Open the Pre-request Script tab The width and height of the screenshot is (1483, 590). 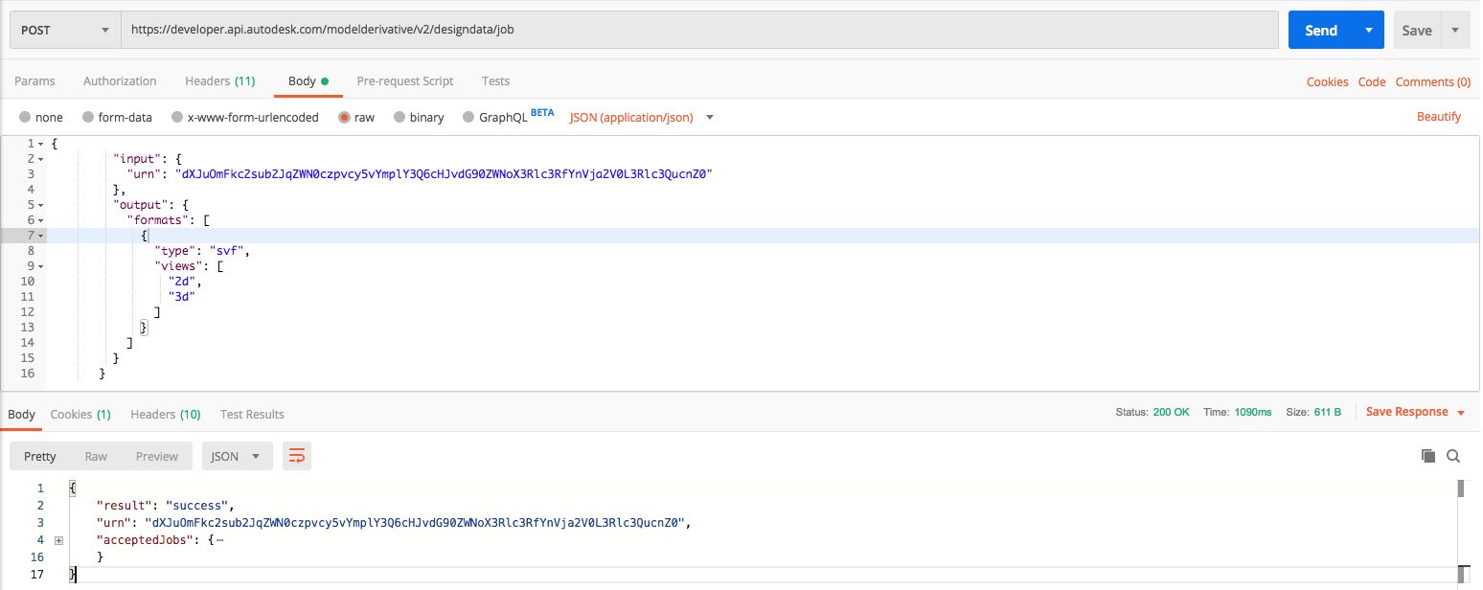click(x=405, y=81)
